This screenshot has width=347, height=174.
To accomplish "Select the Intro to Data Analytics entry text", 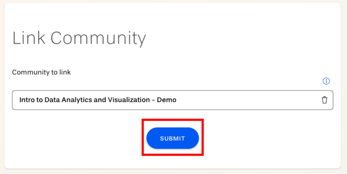I will pyautogui.click(x=98, y=100).
